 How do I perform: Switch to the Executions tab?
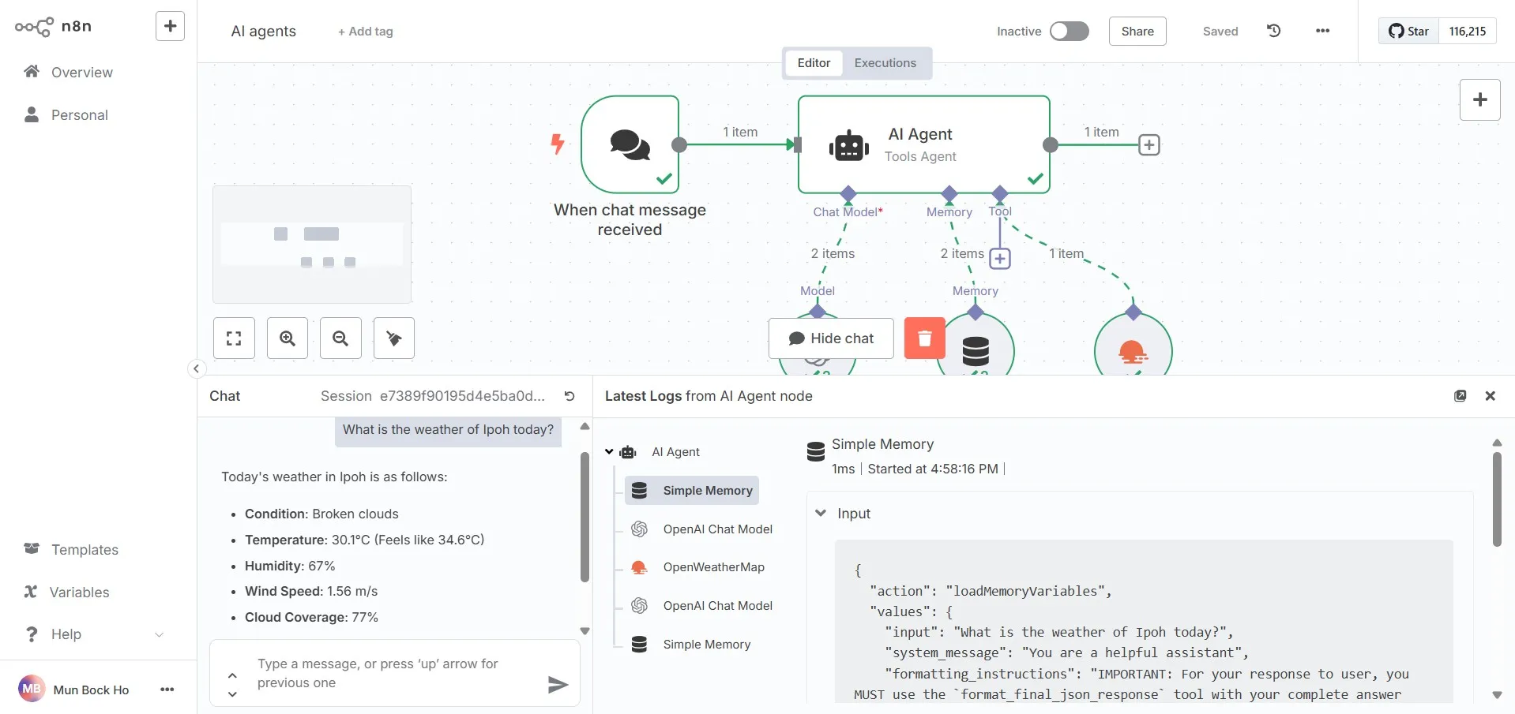[885, 63]
